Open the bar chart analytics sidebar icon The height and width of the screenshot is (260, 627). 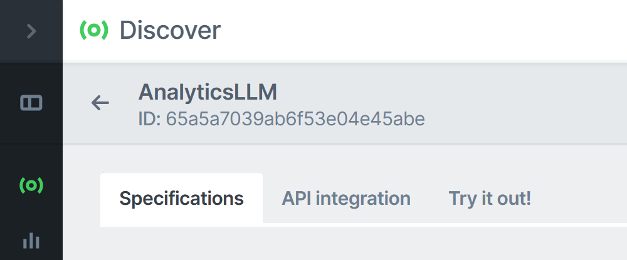31,241
